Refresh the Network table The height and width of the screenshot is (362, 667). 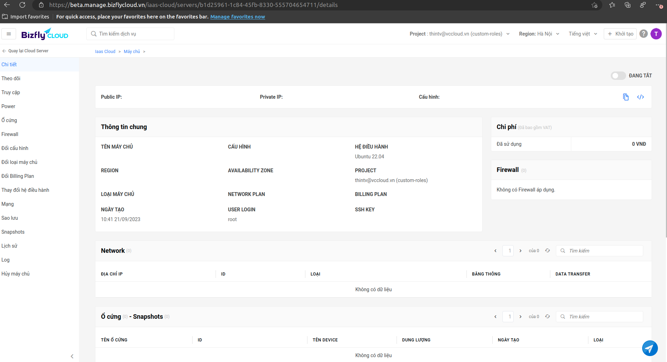pyautogui.click(x=548, y=251)
